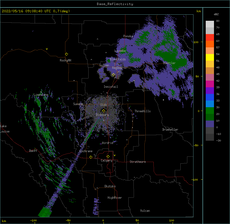Select the Limestone label
Screen dimensions: 230x224
(x=41, y=95)
